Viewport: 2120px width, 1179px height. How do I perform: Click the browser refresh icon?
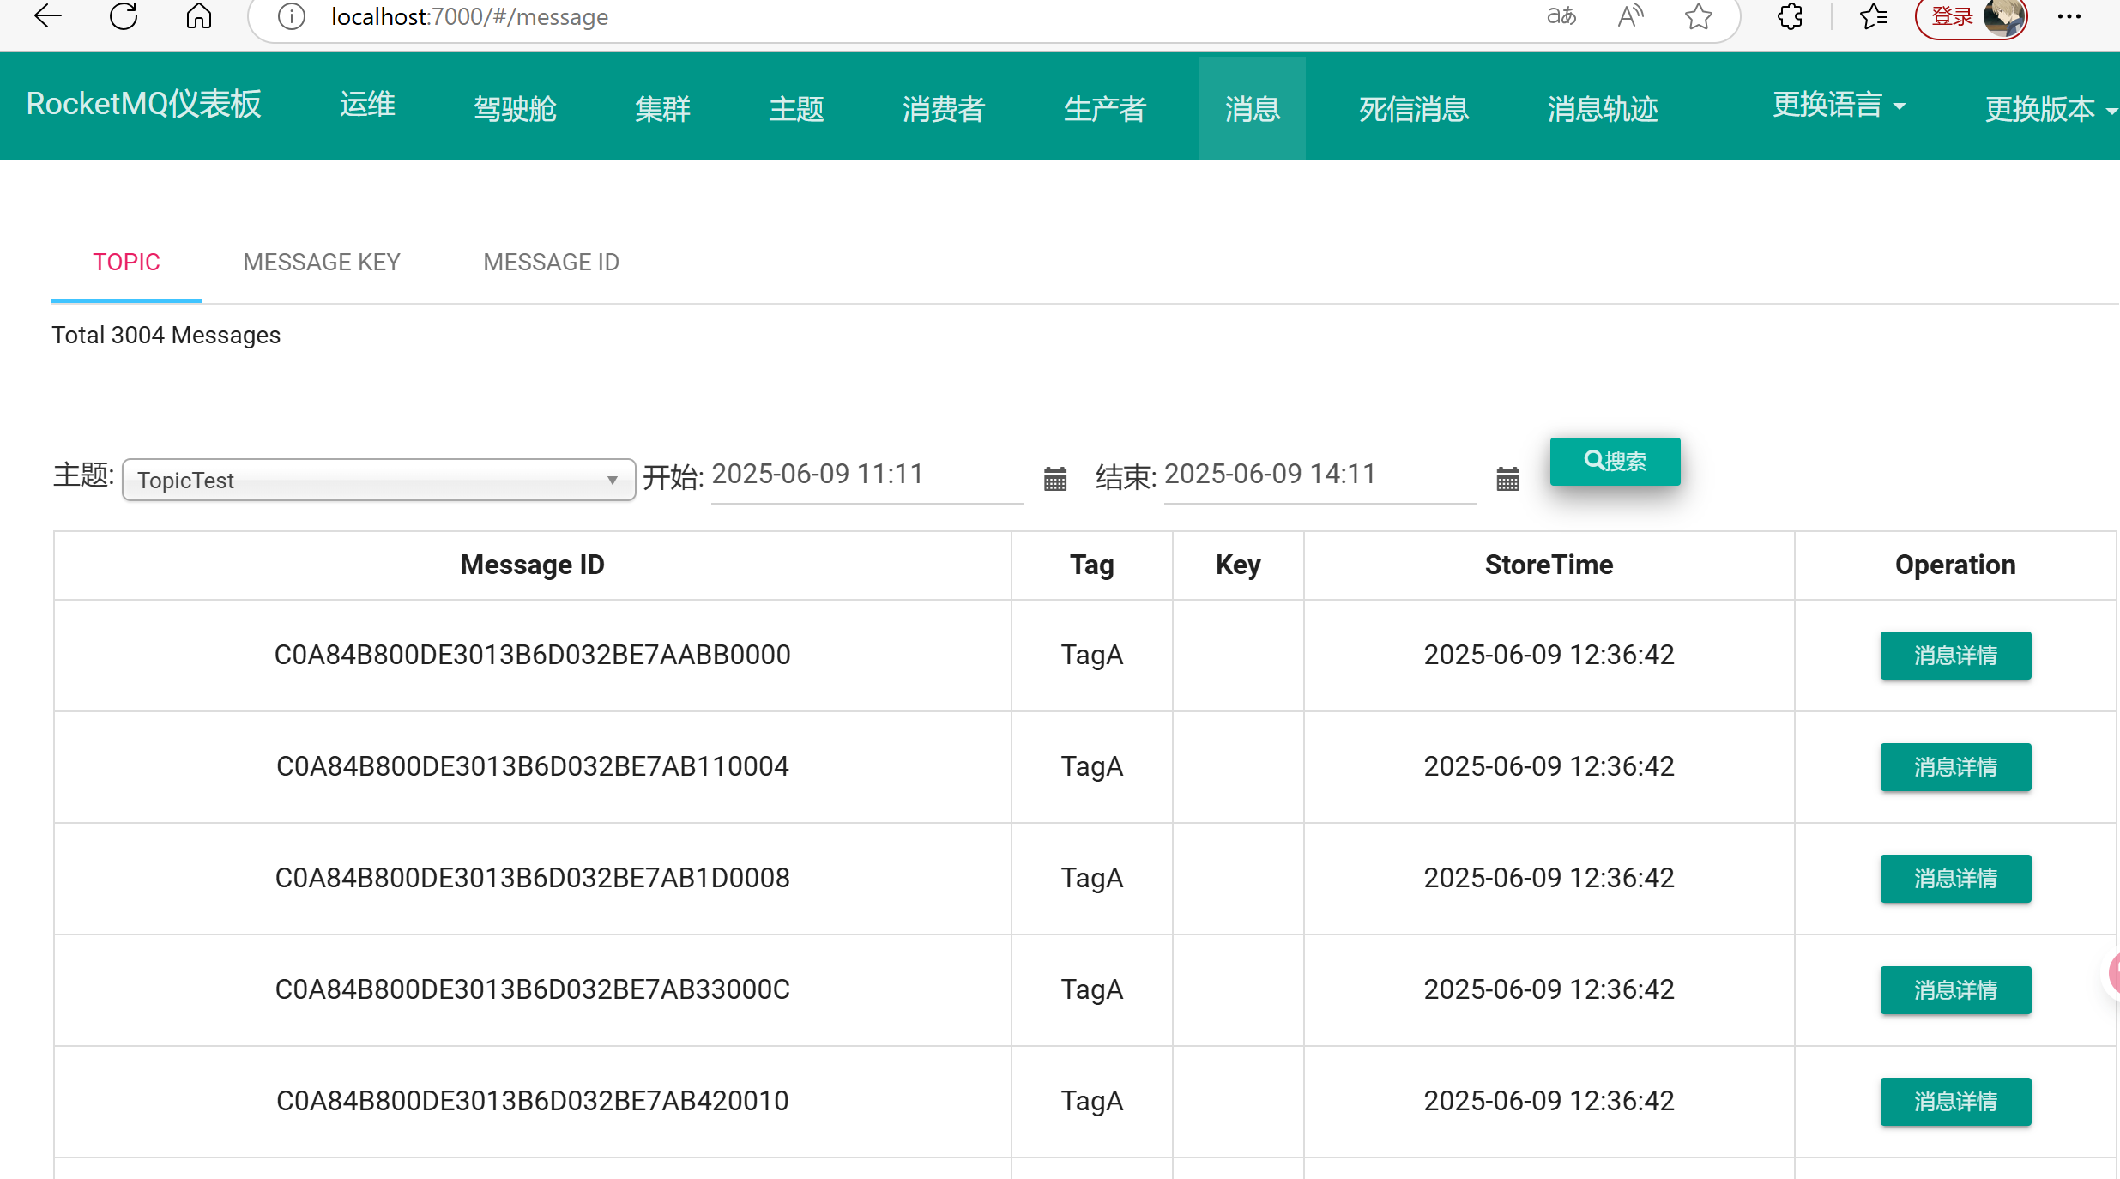[124, 16]
